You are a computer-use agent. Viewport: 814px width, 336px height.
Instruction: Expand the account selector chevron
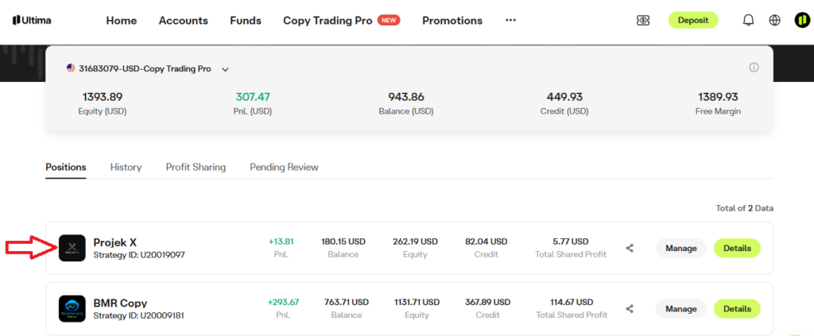coord(225,69)
